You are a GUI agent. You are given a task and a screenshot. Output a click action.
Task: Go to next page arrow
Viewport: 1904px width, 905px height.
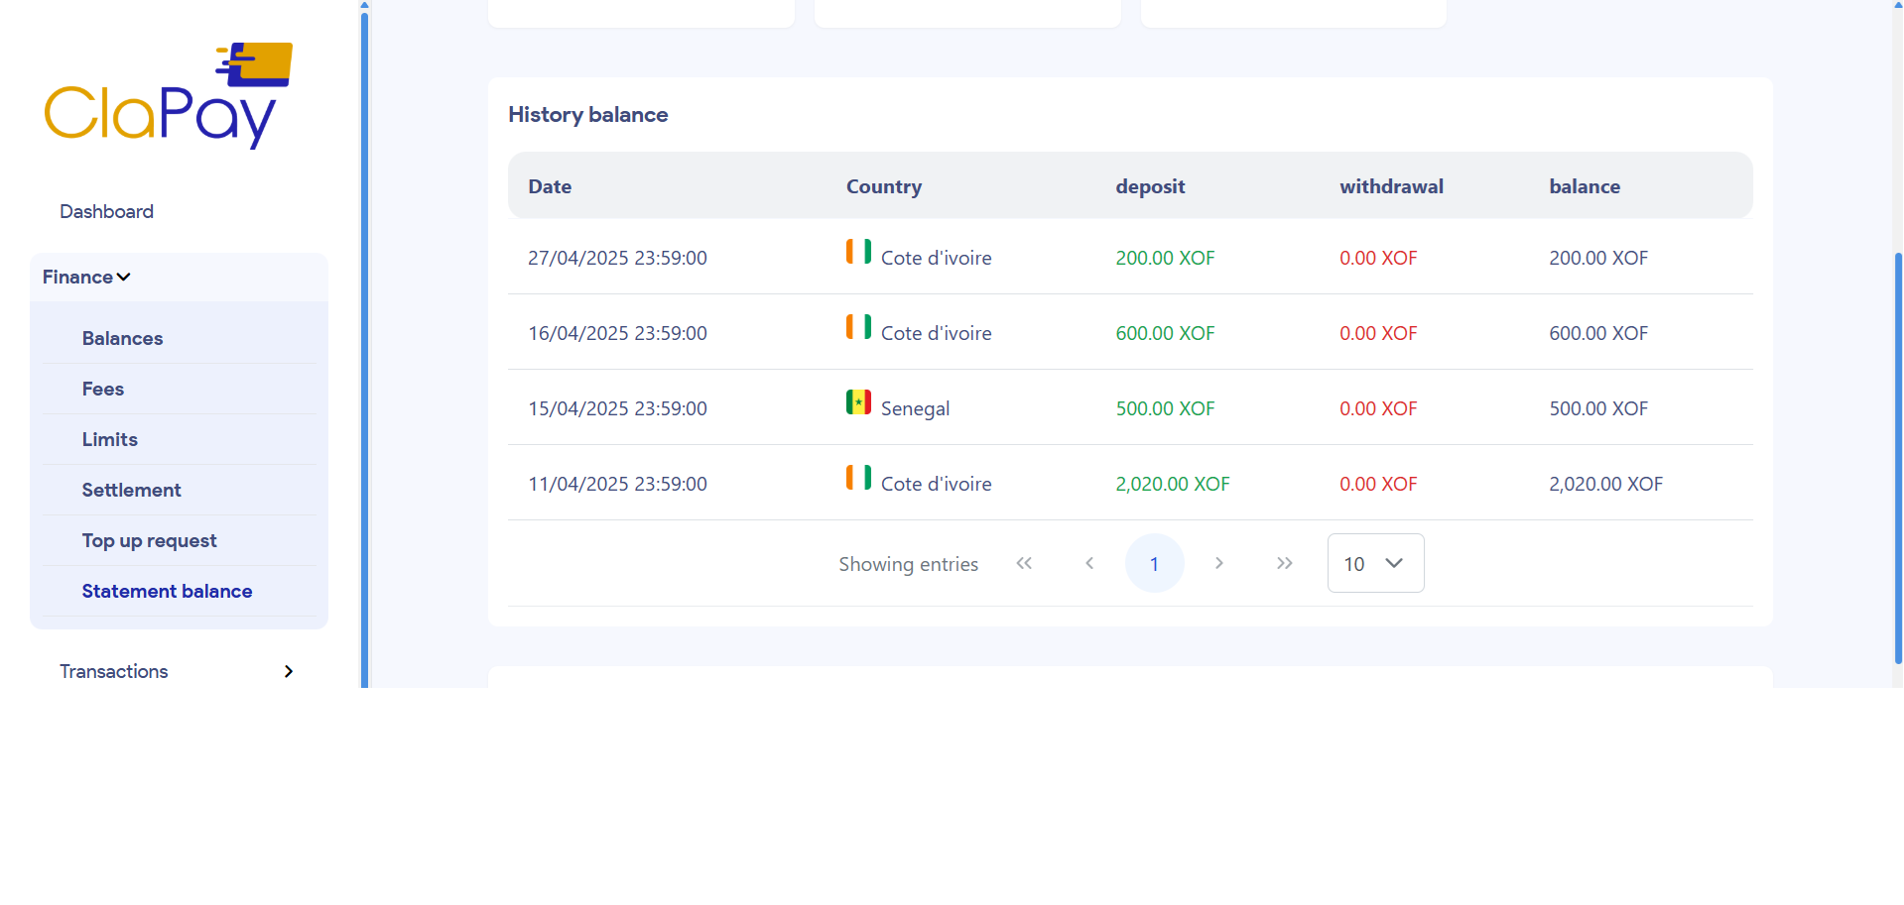[1219, 563]
